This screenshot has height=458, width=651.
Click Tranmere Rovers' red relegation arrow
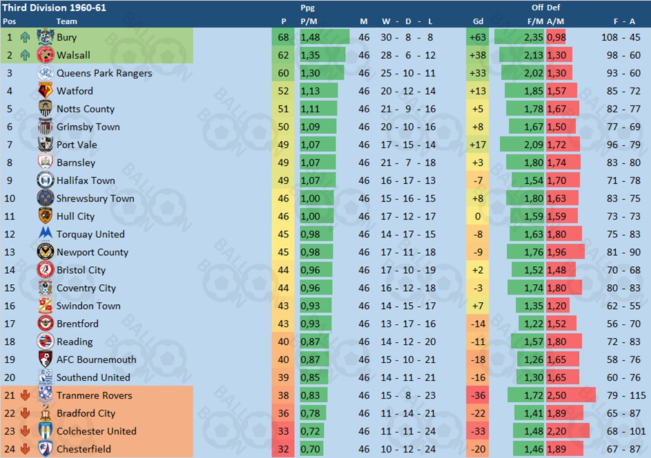pos(26,395)
